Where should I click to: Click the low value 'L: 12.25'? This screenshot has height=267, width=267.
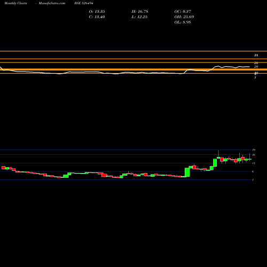tap(139, 17)
